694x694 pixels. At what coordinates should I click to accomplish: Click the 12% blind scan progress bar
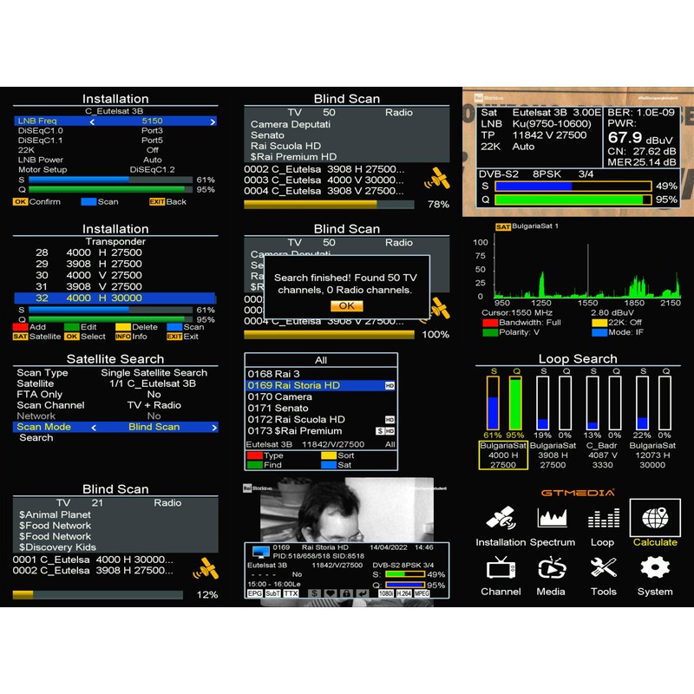[98, 595]
